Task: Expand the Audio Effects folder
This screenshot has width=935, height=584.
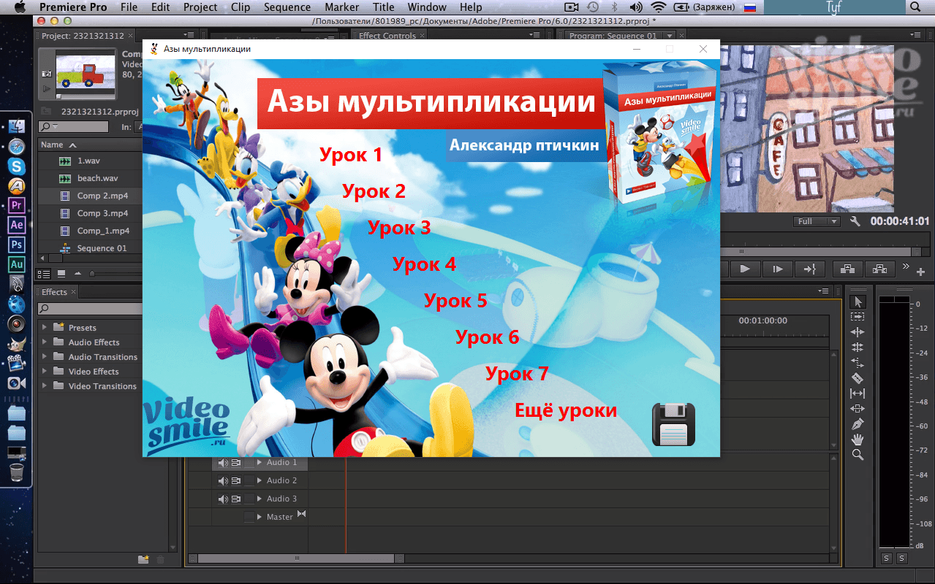Action: (45, 342)
